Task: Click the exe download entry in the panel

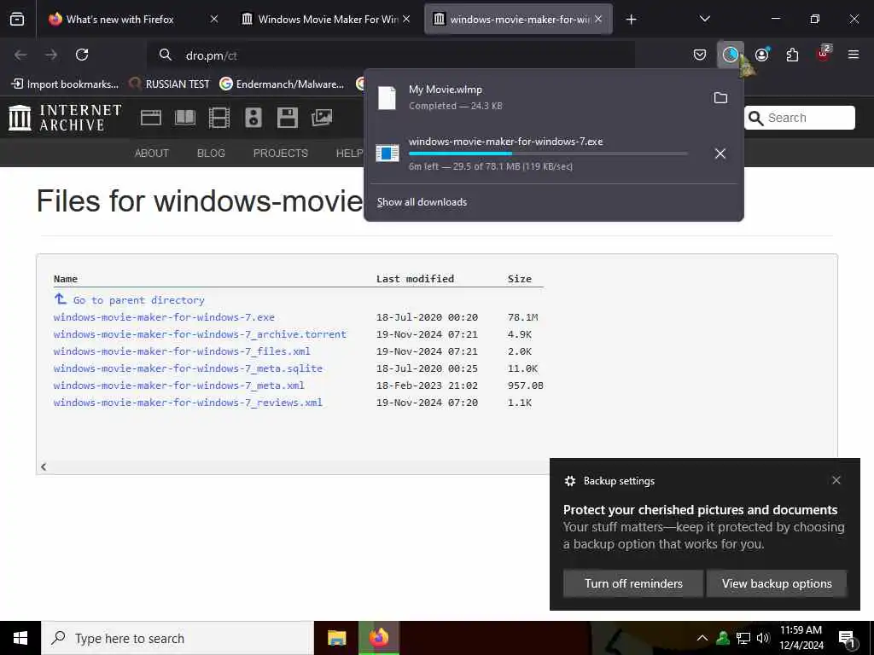Action: [535, 154]
